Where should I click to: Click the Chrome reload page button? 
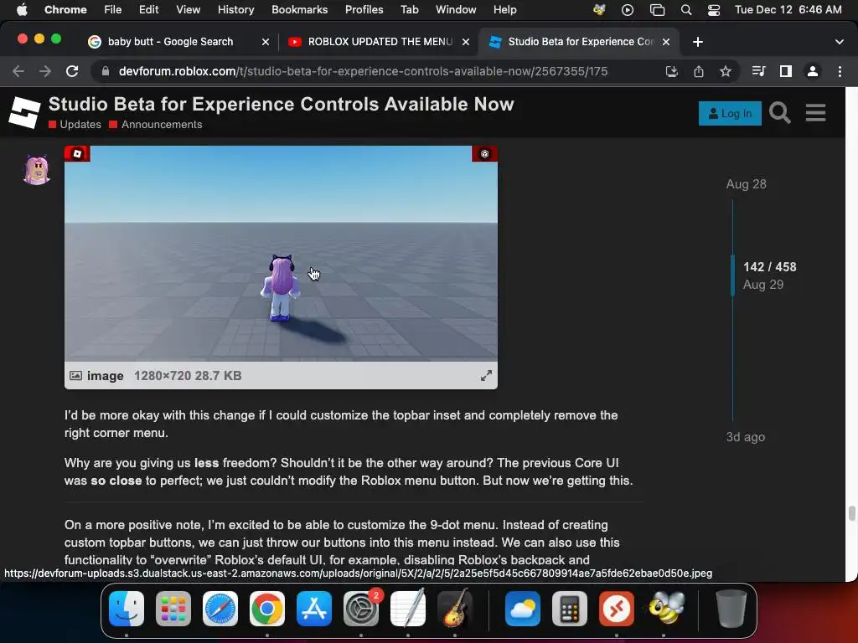click(x=72, y=71)
